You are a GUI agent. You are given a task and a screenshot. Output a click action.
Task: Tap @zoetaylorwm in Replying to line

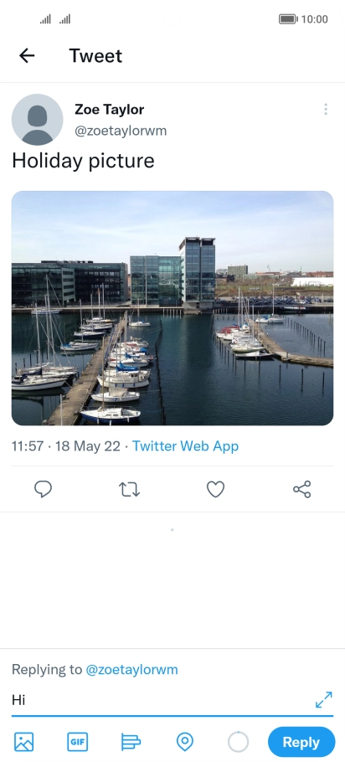point(131,670)
